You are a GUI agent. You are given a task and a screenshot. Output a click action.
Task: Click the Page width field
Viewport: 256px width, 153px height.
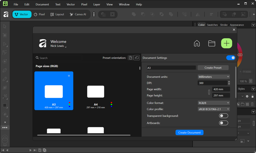point(221,89)
